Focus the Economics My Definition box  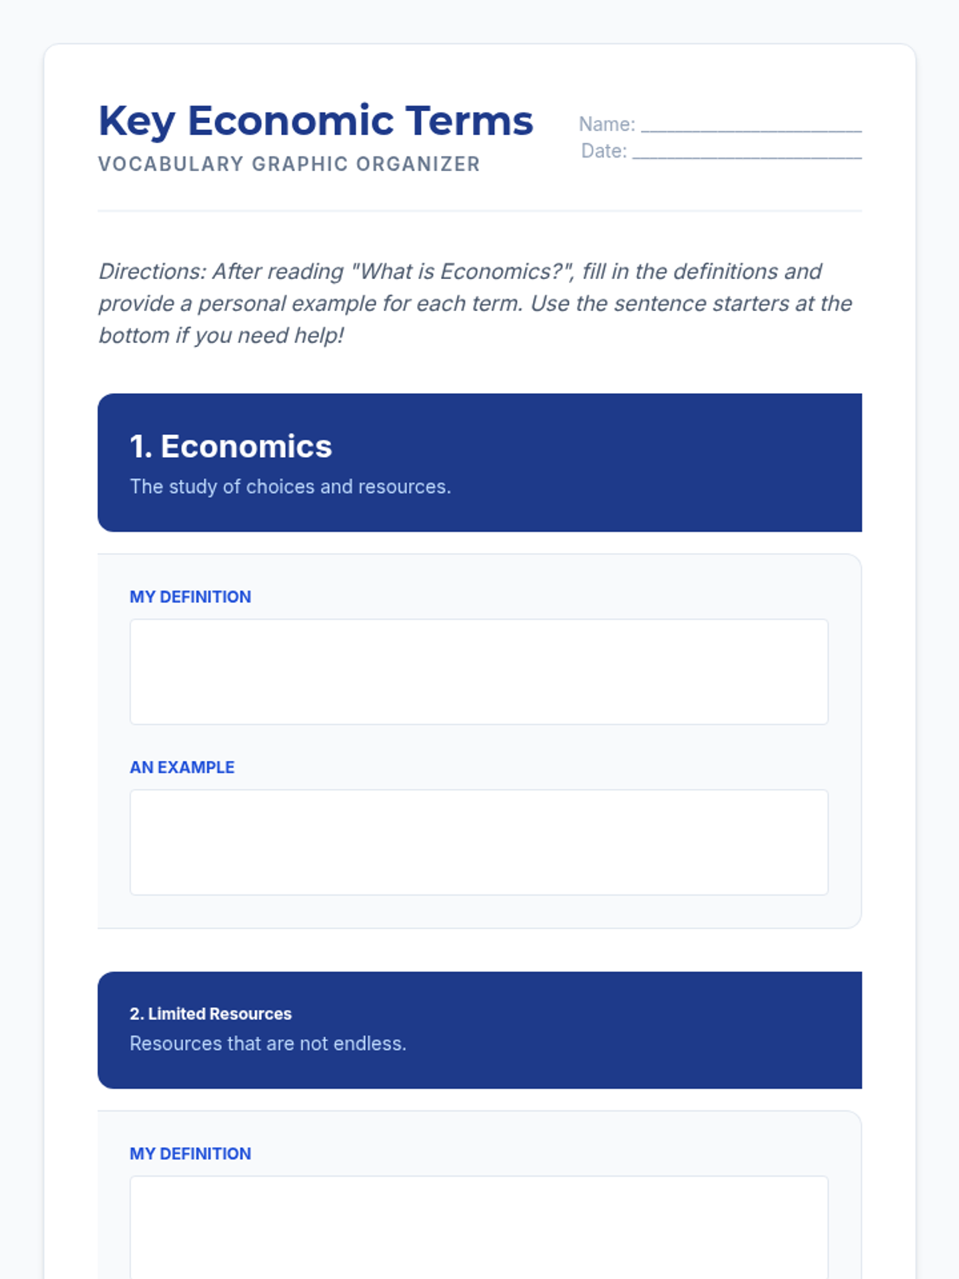coord(479,671)
